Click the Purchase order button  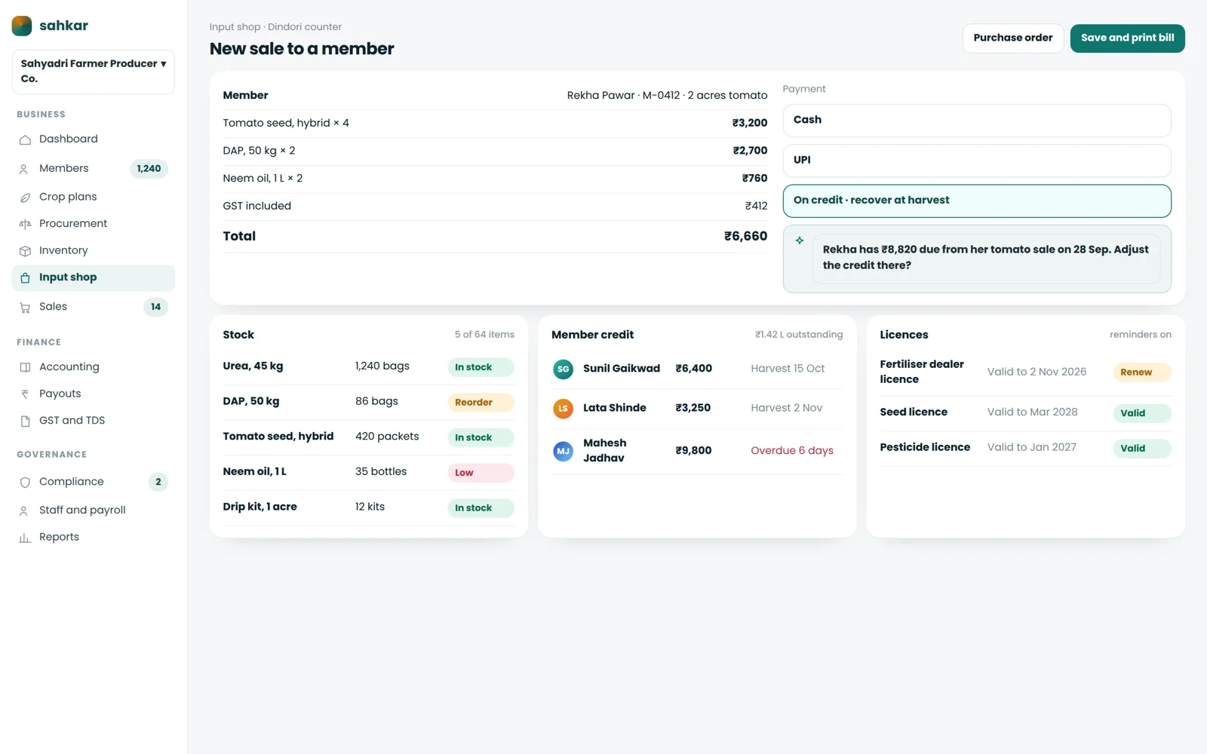1013,38
